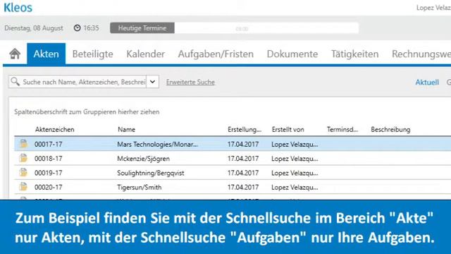Select the Aktuell filter link
Screen dimensions: 451x254
pyautogui.click(x=427, y=83)
